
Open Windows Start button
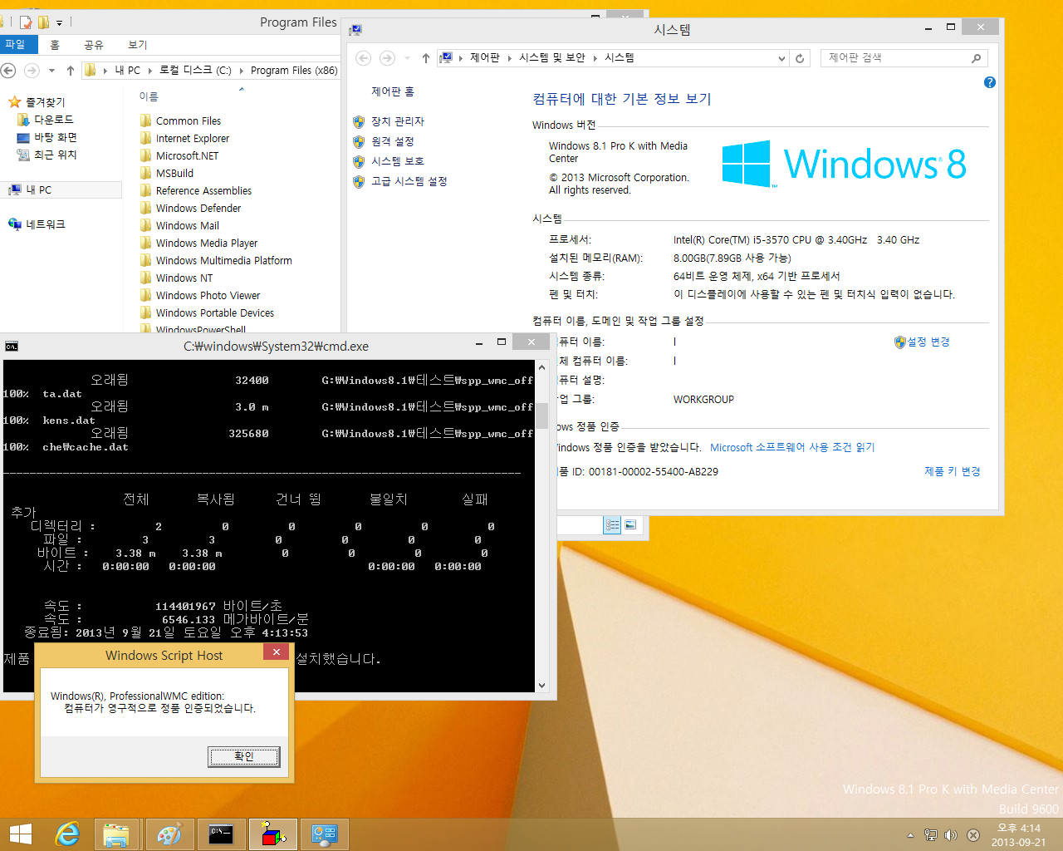tap(20, 834)
